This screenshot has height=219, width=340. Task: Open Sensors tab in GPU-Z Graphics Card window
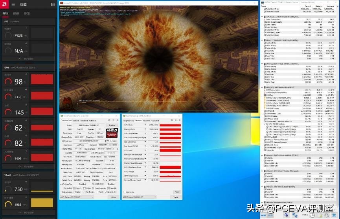76,121
